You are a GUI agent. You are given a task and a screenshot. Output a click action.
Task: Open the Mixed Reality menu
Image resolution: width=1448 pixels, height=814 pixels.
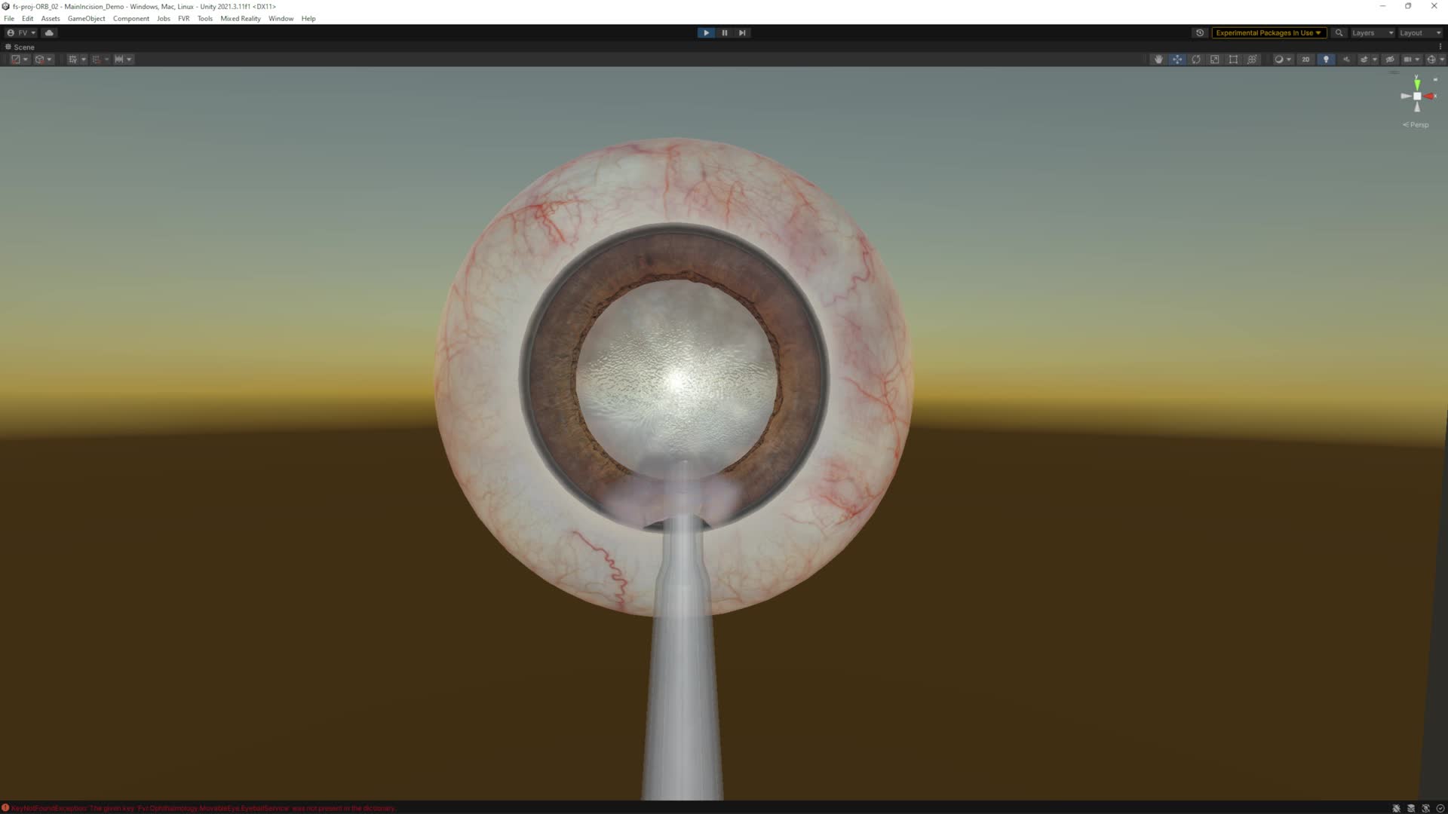240,18
